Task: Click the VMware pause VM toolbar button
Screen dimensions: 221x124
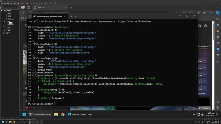Action: coord(22,3)
